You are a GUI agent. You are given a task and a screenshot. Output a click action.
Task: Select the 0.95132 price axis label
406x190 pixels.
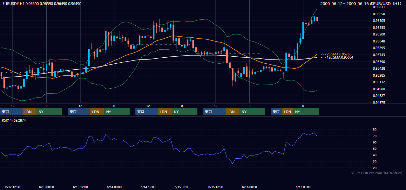379,82
